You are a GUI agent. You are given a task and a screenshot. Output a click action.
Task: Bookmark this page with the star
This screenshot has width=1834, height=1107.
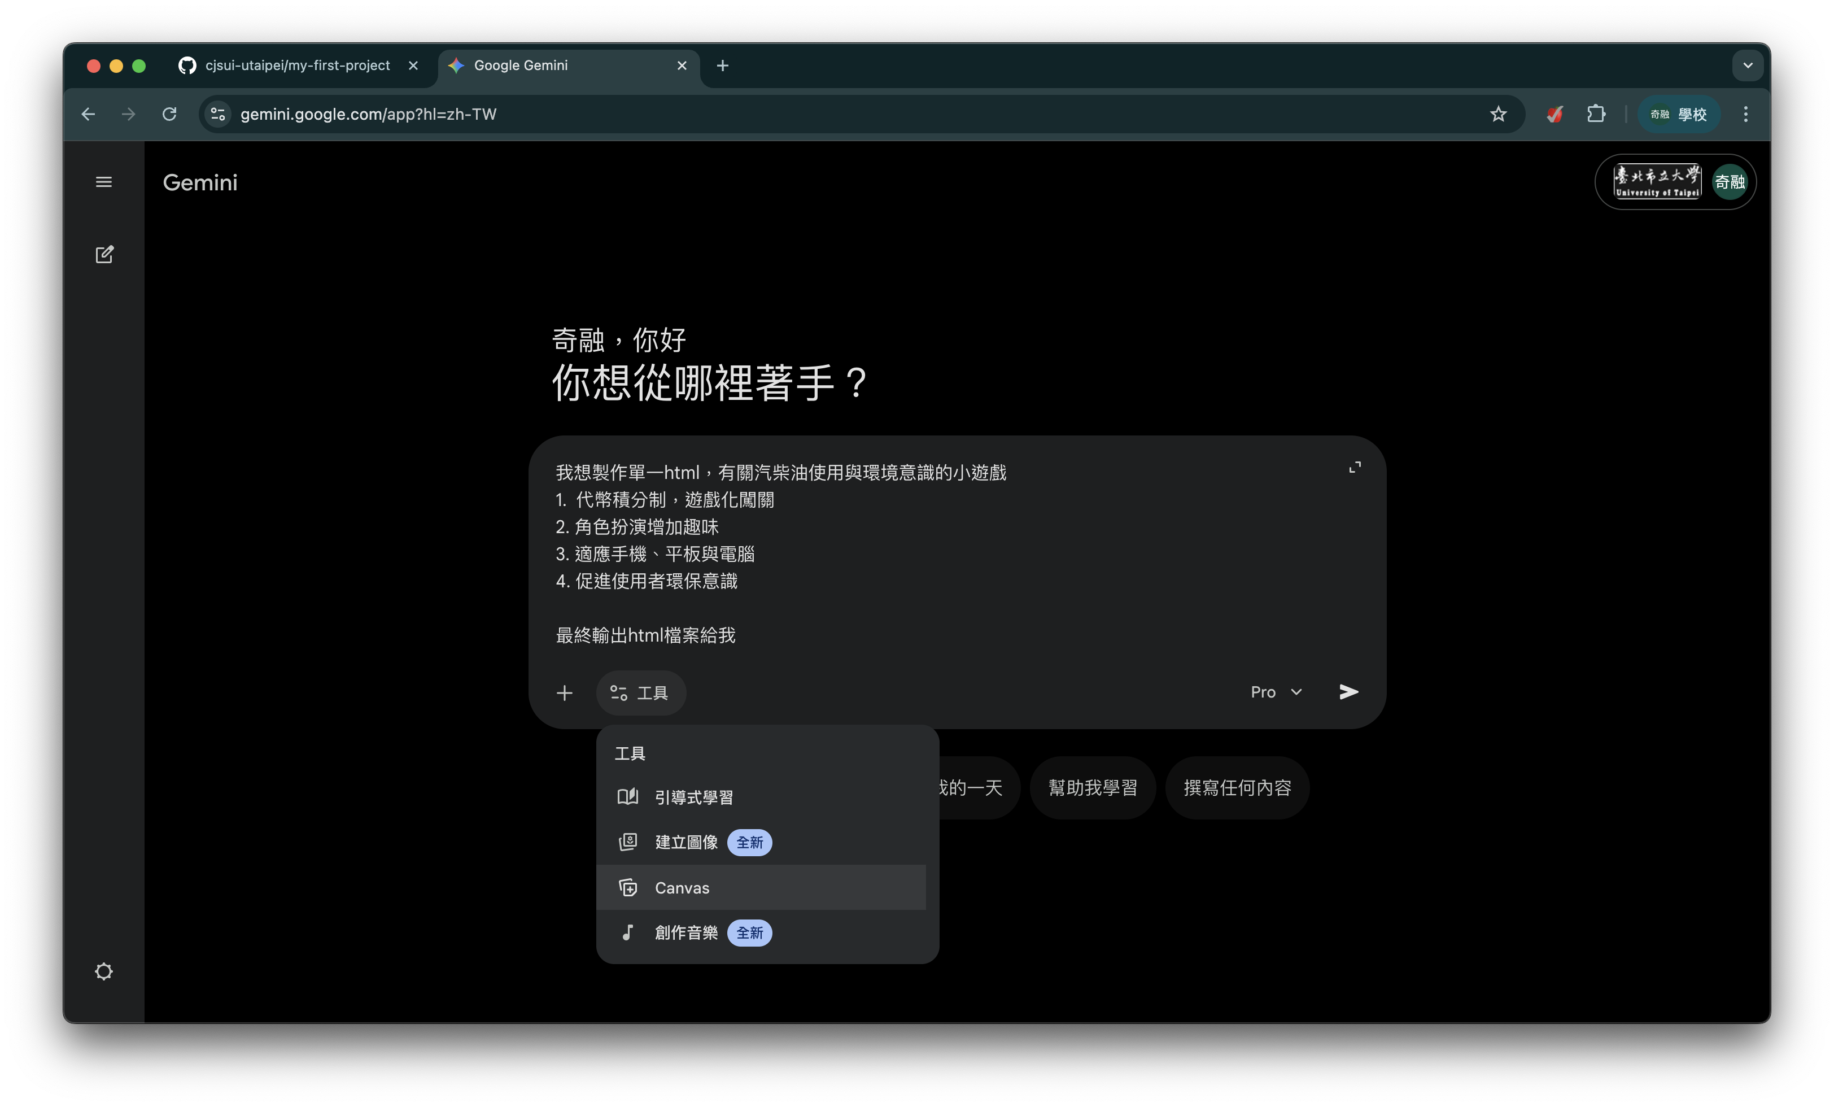click(1499, 114)
